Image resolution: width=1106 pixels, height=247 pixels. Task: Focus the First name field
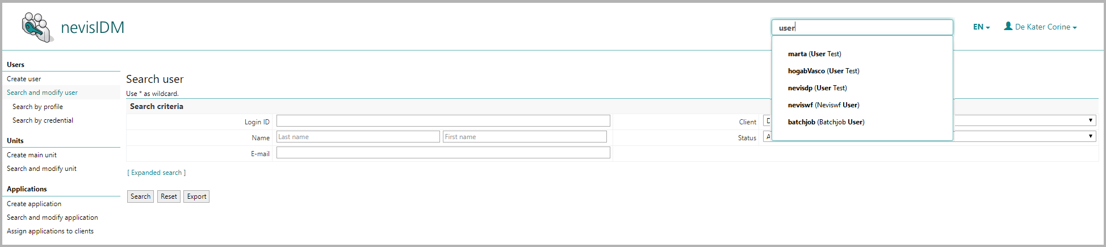point(524,137)
